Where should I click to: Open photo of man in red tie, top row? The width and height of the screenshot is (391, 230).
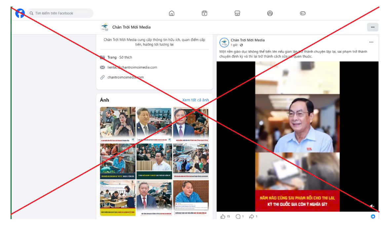[x=191, y=125]
